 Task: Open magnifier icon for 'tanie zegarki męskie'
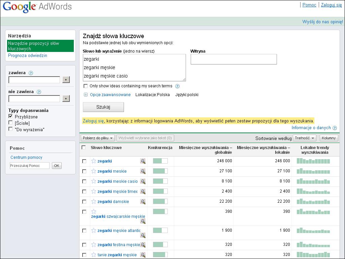[143, 255]
